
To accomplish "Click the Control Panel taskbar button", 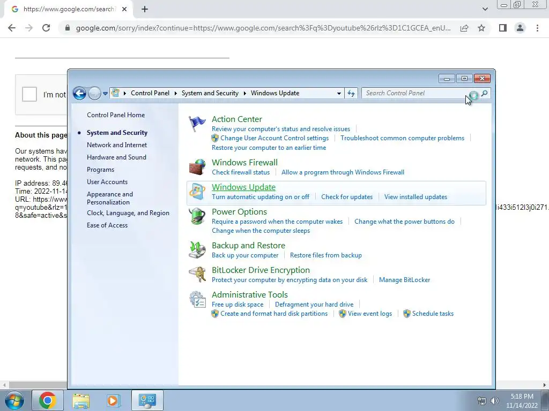I will (x=147, y=400).
